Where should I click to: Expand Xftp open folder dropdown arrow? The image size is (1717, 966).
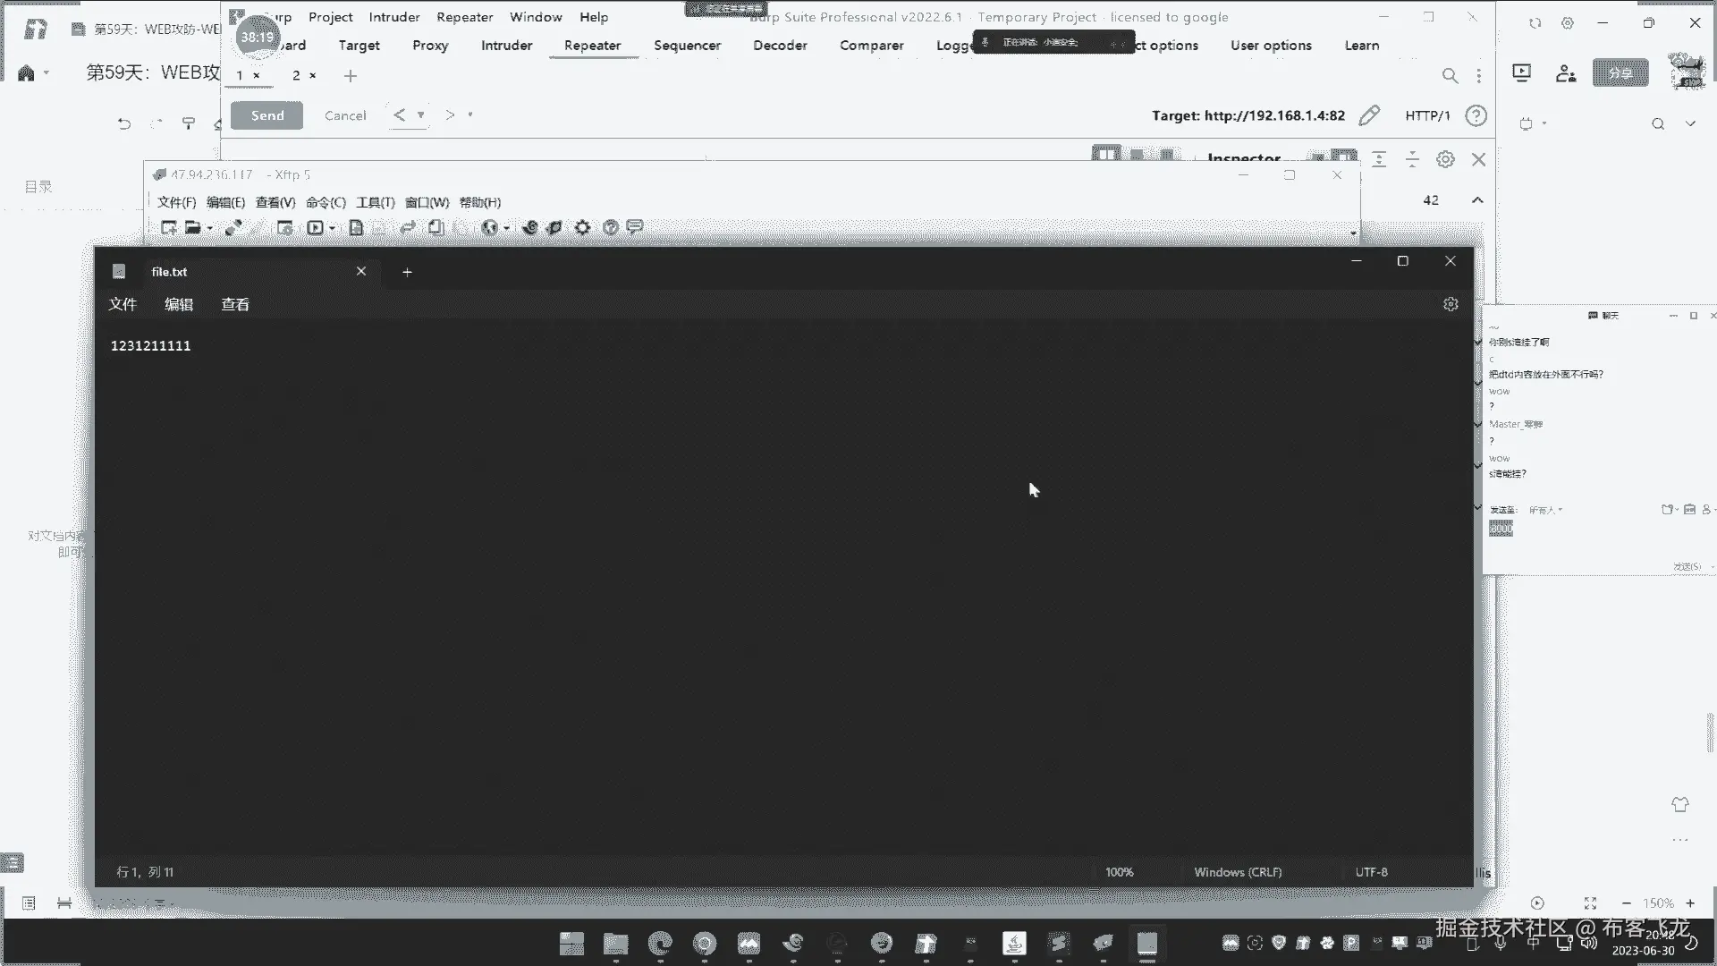[210, 229]
